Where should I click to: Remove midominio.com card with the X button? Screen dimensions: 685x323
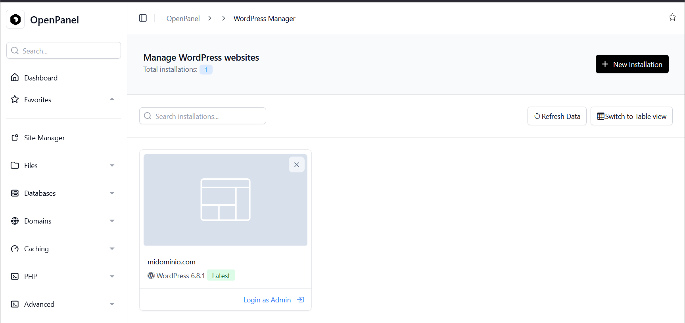(x=297, y=164)
